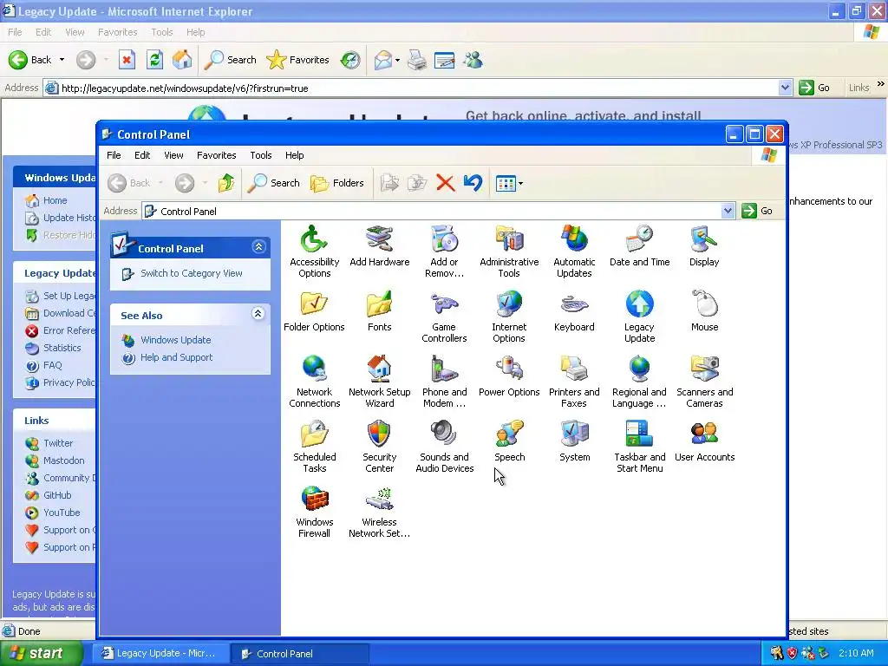Open Control Panel View menu
888x666 pixels.
point(173,155)
